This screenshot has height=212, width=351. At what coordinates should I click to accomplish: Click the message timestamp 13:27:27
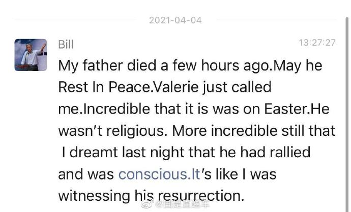(x=317, y=43)
